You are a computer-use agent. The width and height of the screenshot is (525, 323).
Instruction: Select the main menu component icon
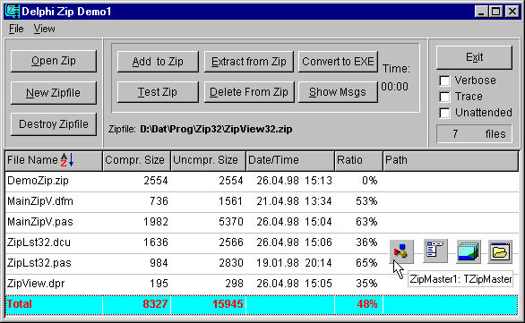435,251
